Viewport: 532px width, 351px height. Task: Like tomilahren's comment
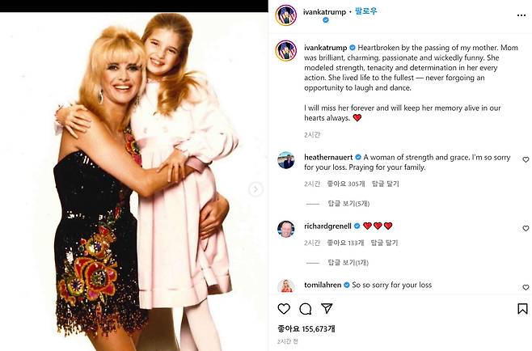point(526,287)
